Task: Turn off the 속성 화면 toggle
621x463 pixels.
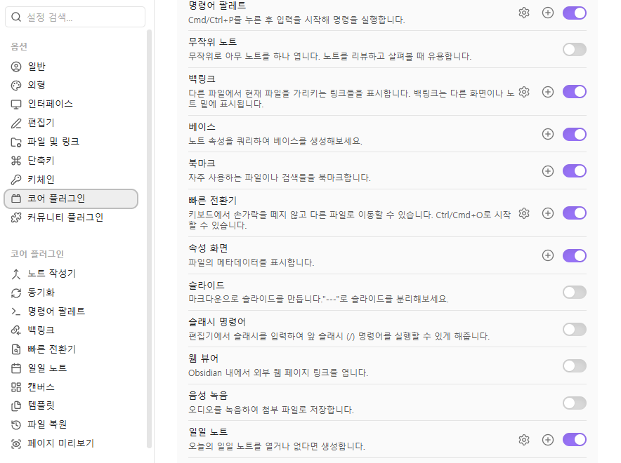Action: (574, 255)
